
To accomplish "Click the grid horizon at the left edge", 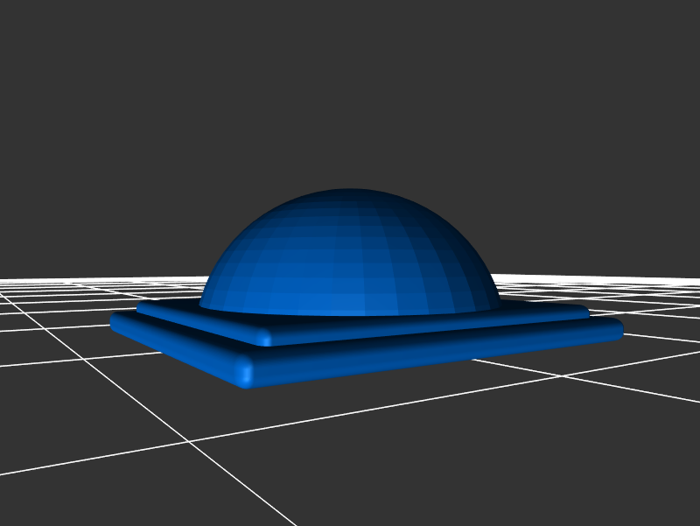I will 4,280.
